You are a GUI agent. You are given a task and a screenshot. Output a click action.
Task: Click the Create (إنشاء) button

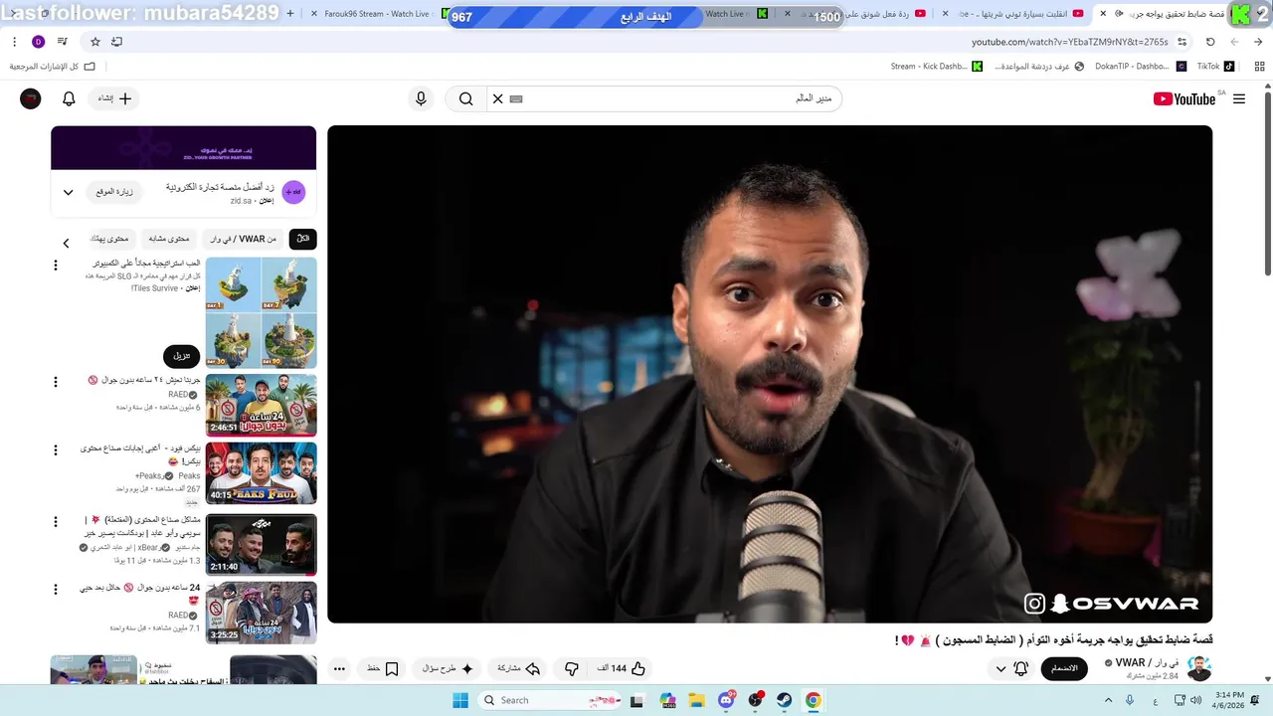pos(114,98)
